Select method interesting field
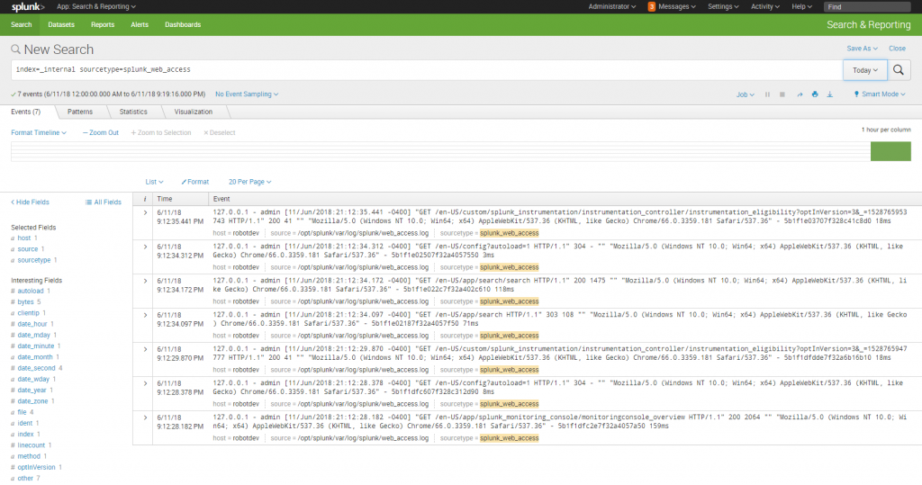The image size is (922, 485). 29,456
